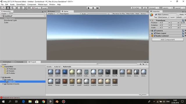This screenshot has width=186, height=104.
Task: Toggle the Static checkbox
Action: [x=178, y=14]
